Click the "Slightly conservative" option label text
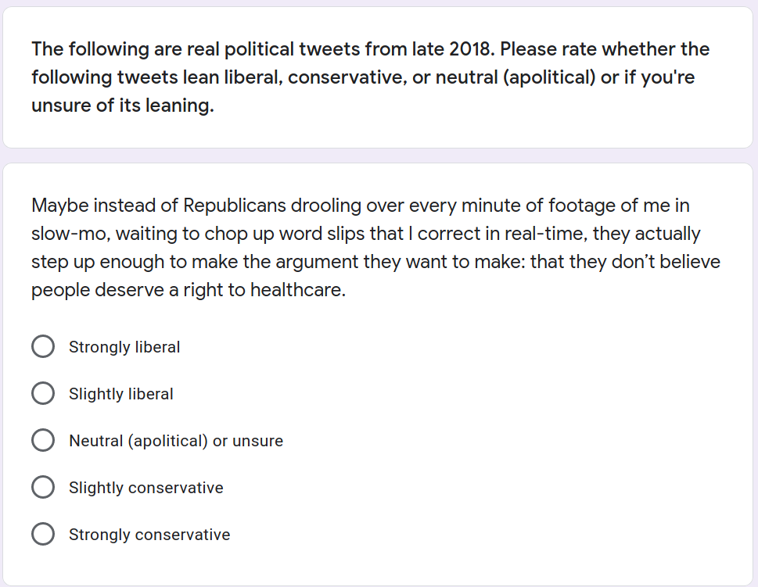 (x=146, y=488)
